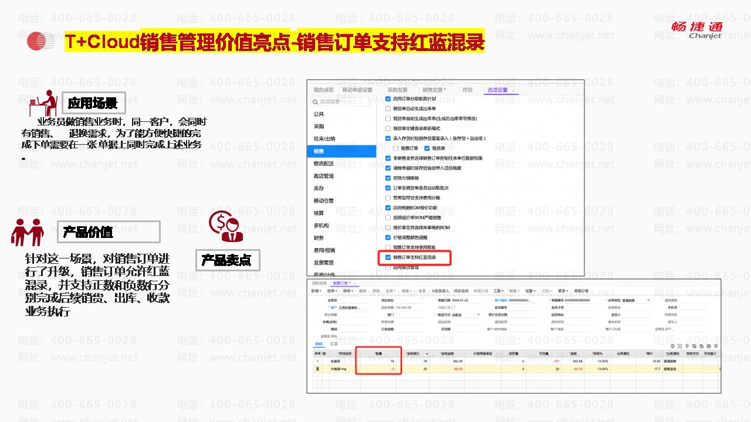Switch to the 销售发票 tab

tap(434, 90)
